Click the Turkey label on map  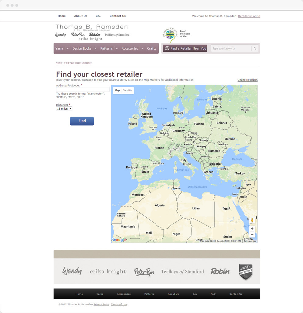point(240,174)
